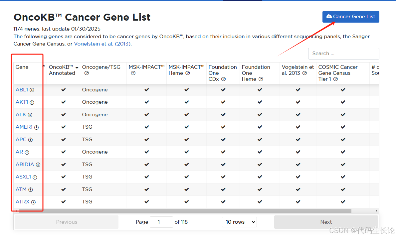Click the info icon next to ARID1A
Image resolution: width=396 pixels, height=237 pixels.
pyautogui.click(x=38, y=165)
